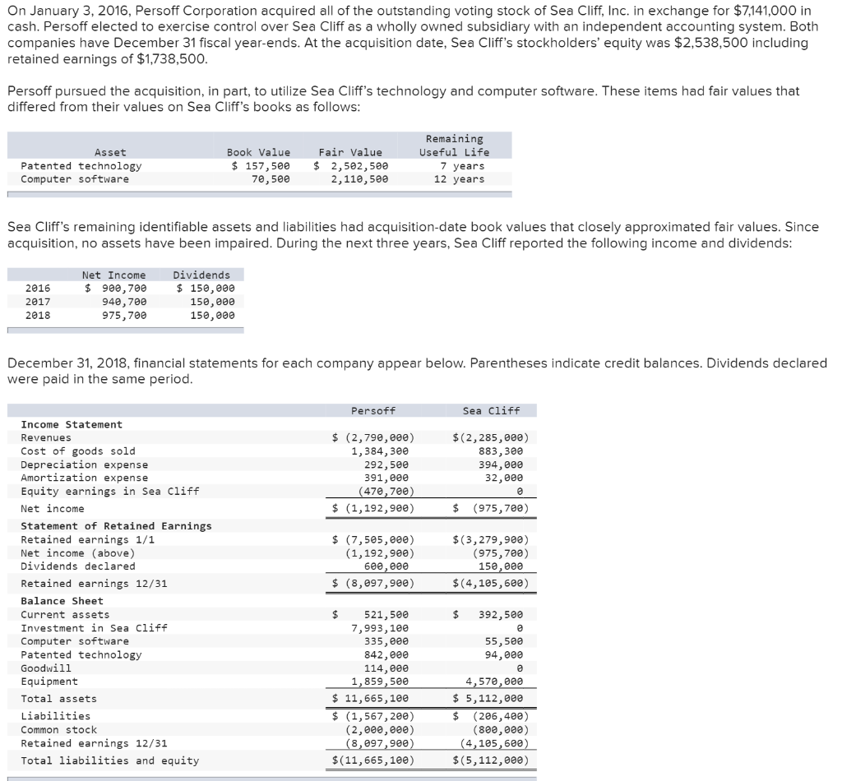
Task: Select 2017 net income 940,700
Action: (x=124, y=302)
